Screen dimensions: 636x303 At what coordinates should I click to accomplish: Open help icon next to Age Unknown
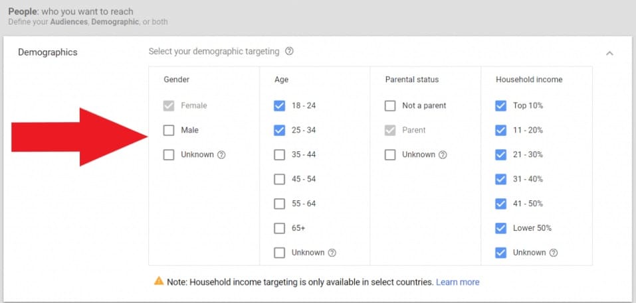point(332,253)
